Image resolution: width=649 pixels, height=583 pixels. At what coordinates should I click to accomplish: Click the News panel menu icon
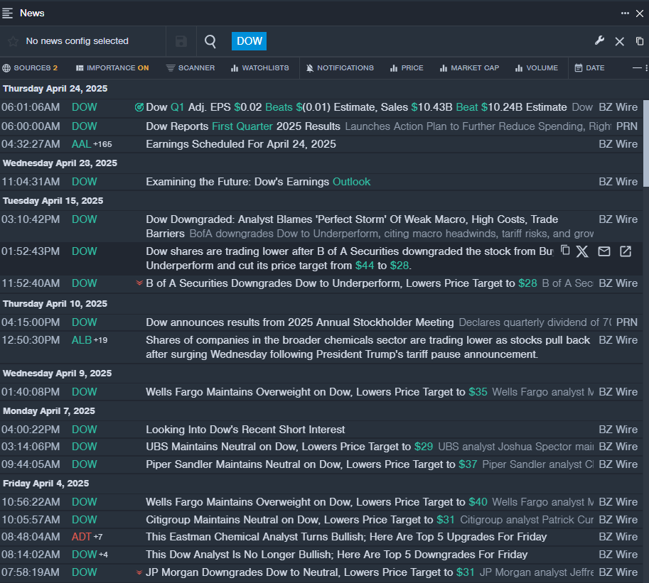pyautogui.click(x=7, y=13)
